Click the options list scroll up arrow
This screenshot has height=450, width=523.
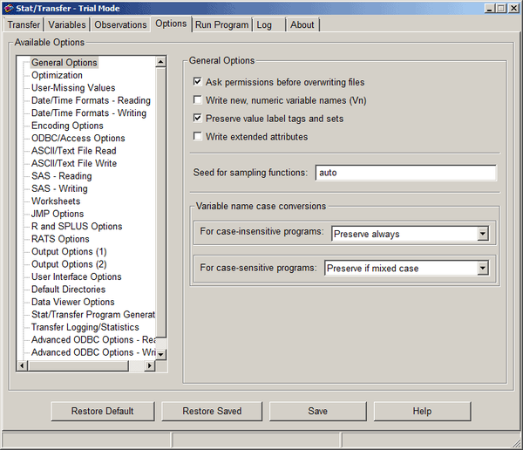coord(160,62)
